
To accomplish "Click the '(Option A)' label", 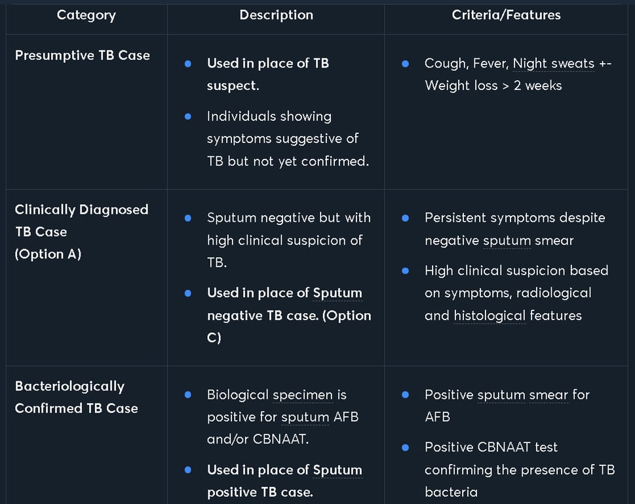I will pyautogui.click(x=48, y=254).
